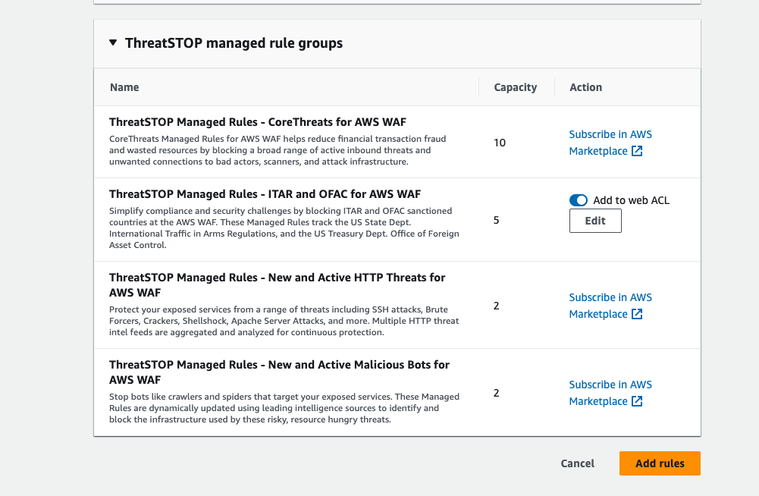
Task: Click New and Active HTTP Threats rule title
Action: click(277, 278)
